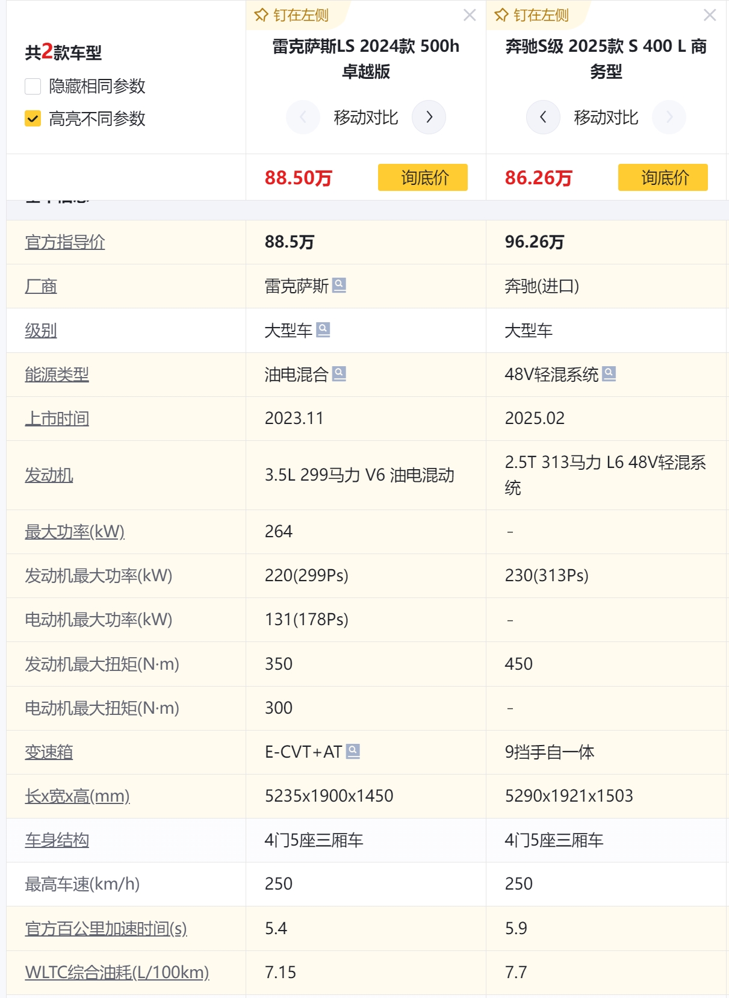729x998 pixels.
Task: Open the 变速箱 parameter link
Action: click(x=49, y=752)
